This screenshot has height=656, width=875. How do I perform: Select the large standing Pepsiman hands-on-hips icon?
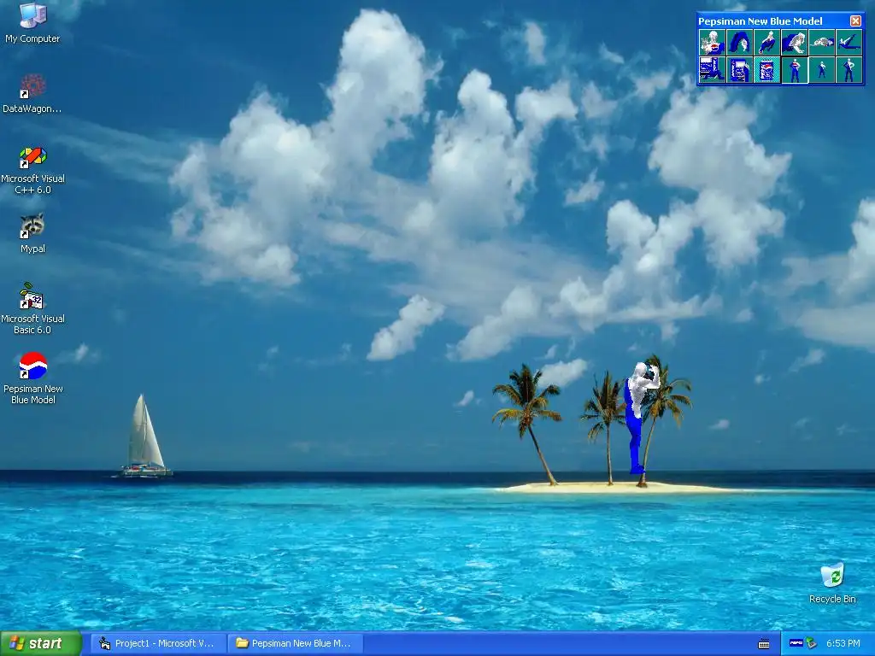pyautogui.click(x=795, y=70)
